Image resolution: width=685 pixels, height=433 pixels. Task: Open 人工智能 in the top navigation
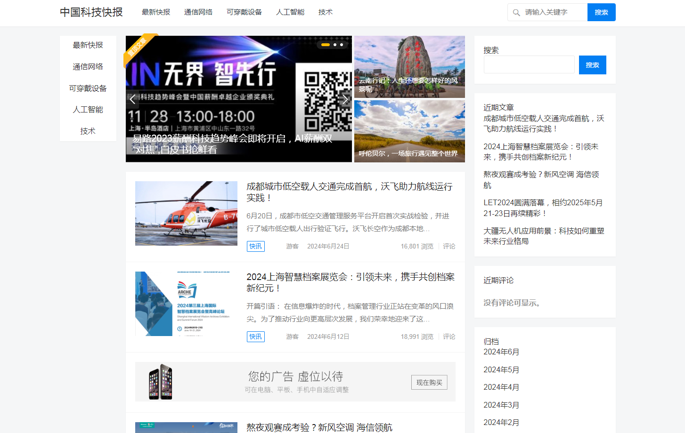(290, 12)
